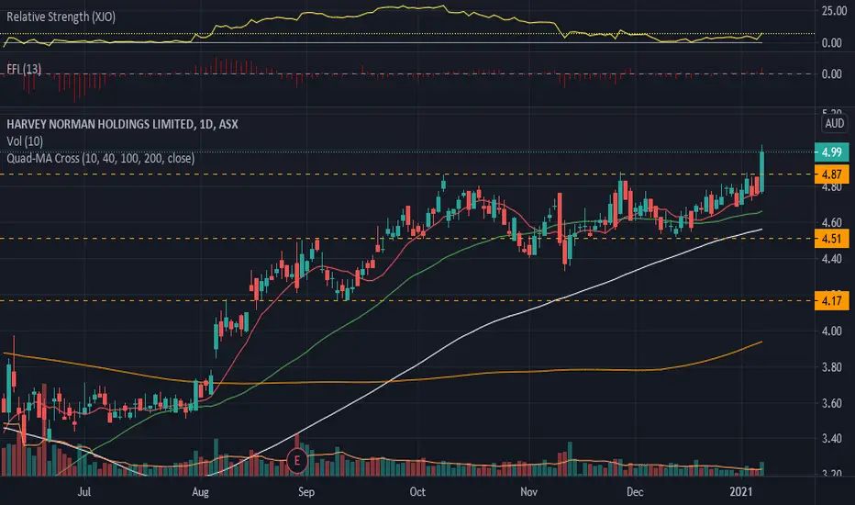Click the Jul label on time axis
Image resolution: width=855 pixels, height=505 pixels.
[x=84, y=492]
